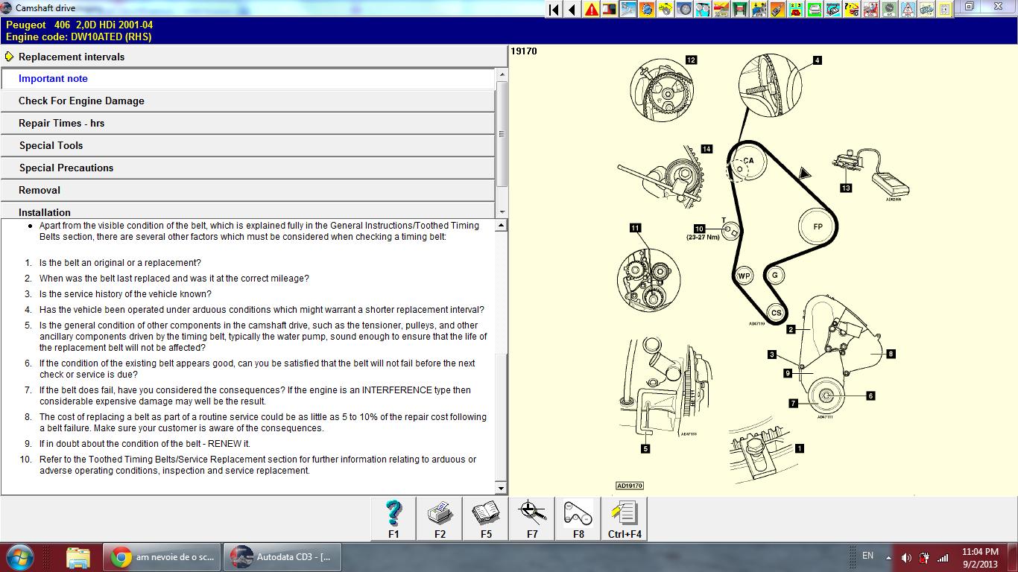Click the FP pulley in belt diagram

pos(818,226)
